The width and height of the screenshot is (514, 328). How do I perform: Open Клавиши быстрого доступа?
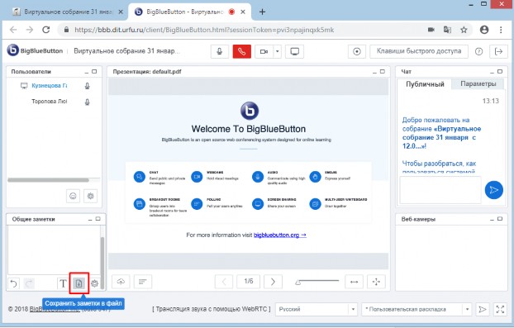pos(419,51)
